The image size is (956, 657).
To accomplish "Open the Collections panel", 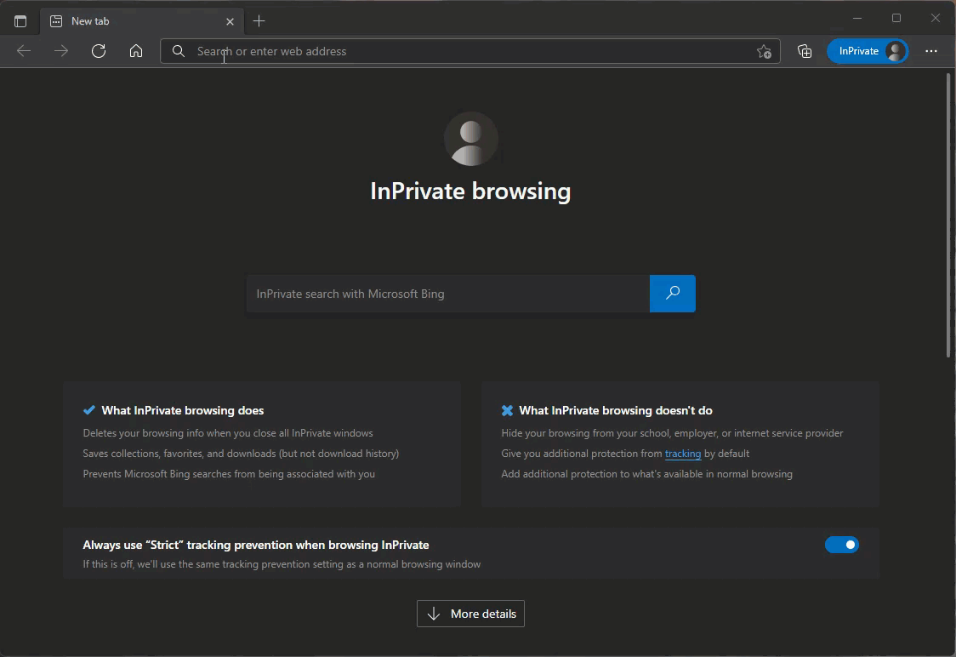I will (x=805, y=51).
